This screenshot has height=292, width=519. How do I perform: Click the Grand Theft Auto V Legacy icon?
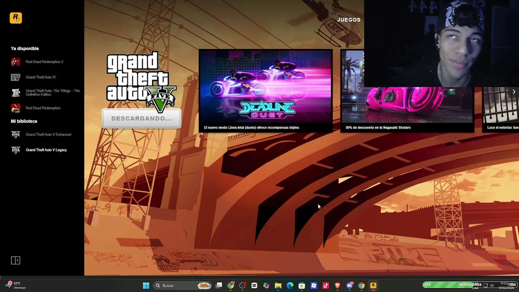[x=15, y=150]
